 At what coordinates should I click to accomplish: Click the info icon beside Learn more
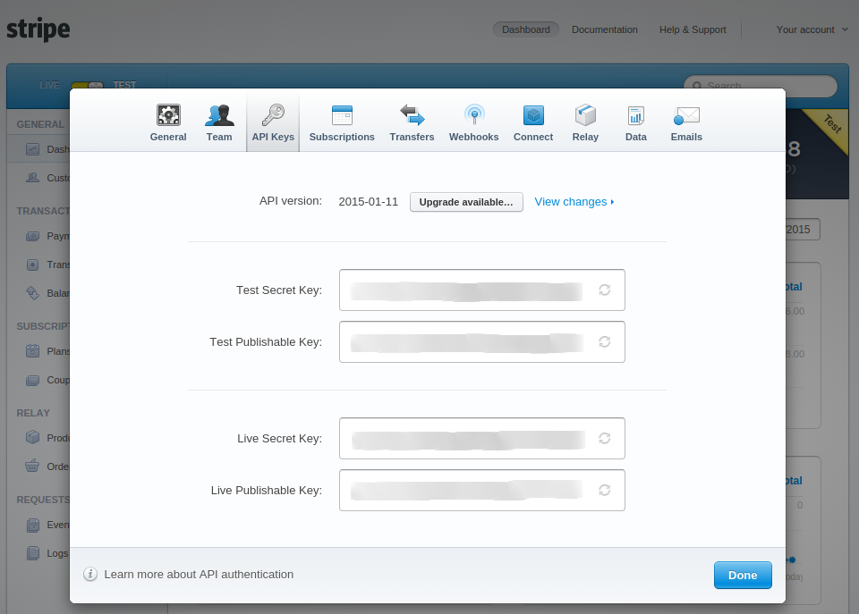pyautogui.click(x=90, y=574)
